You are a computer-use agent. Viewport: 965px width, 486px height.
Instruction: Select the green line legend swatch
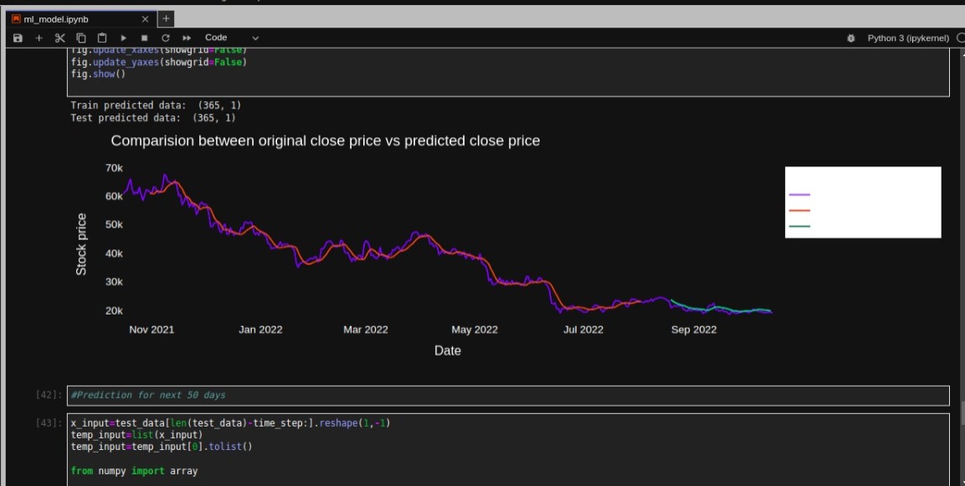click(x=799, y=227)
